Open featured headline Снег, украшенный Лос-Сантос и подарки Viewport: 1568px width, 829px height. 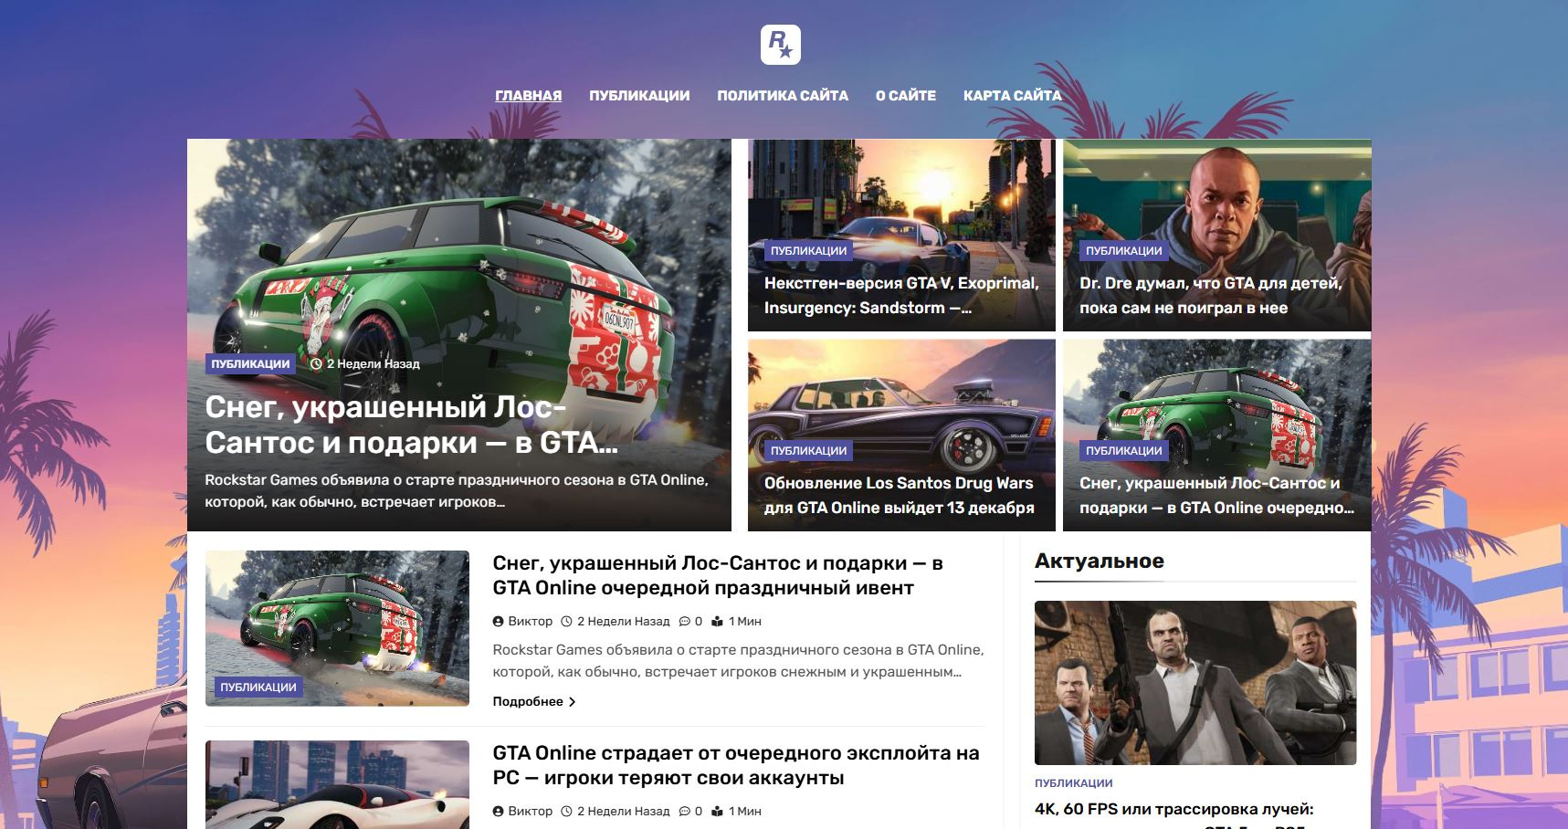(411, 425)
